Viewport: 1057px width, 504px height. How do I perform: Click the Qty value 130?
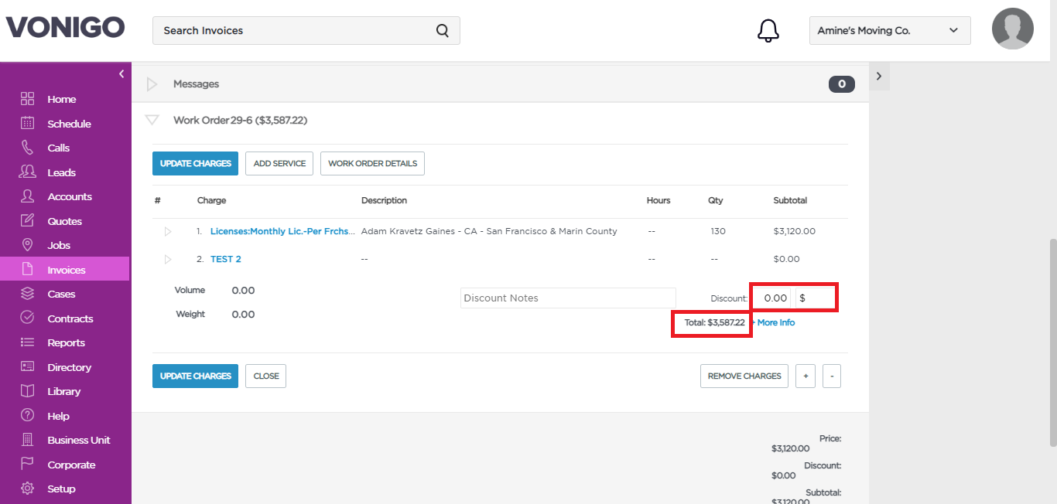718,231
